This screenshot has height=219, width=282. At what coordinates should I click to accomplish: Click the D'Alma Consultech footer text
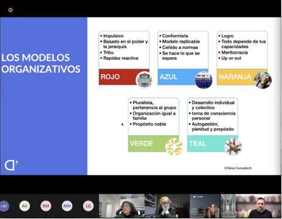[238, 168]
